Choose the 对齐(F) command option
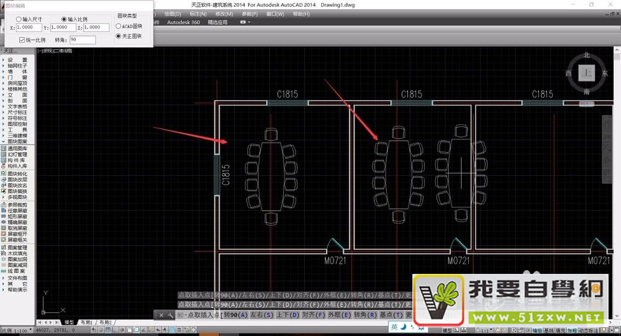 (313, 315)
